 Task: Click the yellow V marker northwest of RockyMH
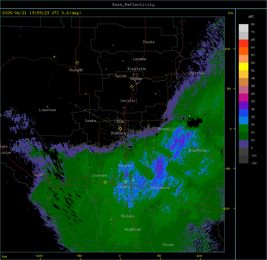pyautogui.click(x=54, y=57)
